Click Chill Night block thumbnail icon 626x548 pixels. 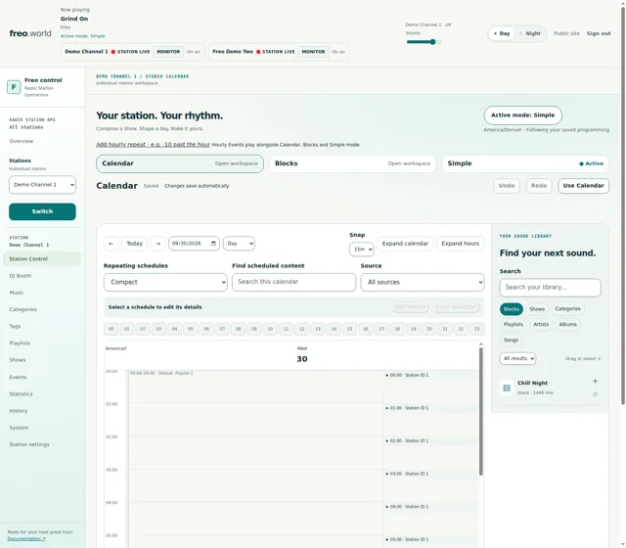[x=507, y=388]
